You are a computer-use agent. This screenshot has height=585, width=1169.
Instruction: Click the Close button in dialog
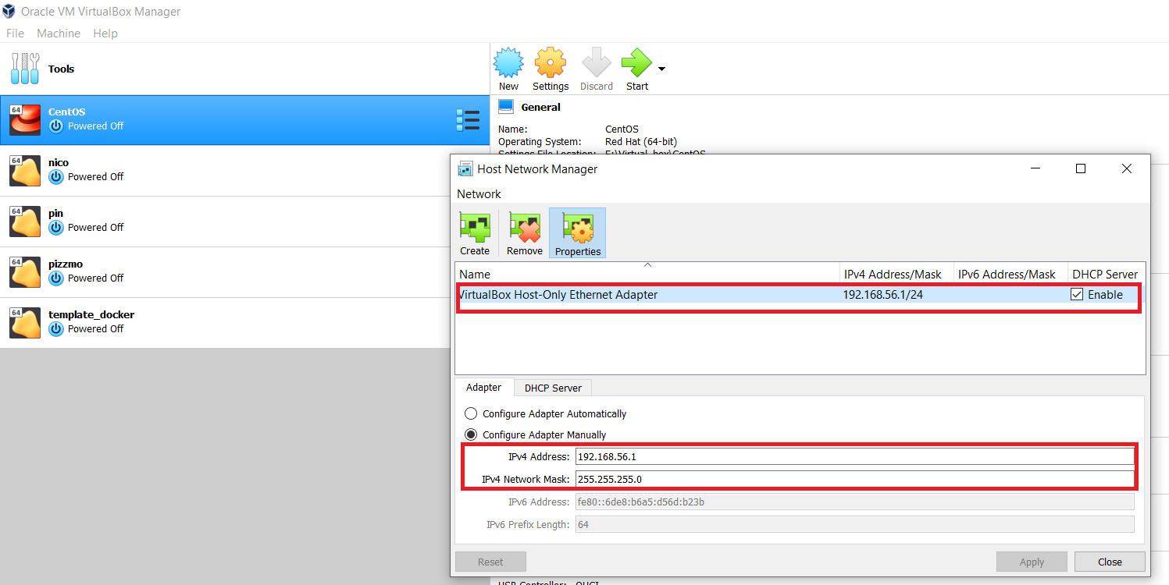1110,562
